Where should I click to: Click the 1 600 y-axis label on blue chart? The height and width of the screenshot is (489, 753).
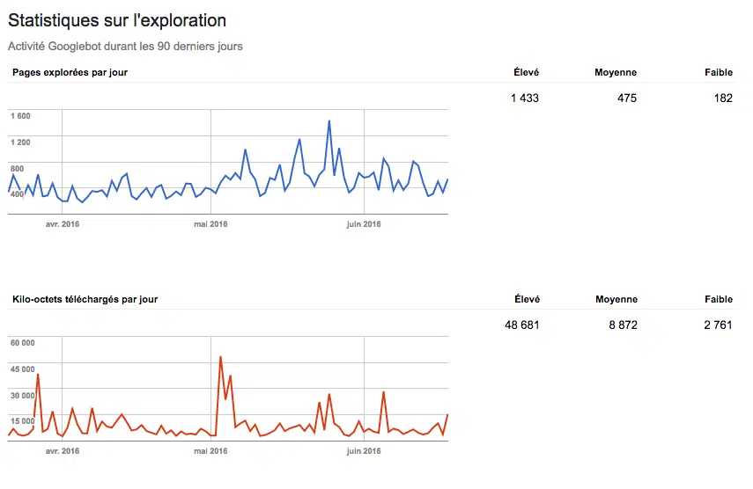(20, 116)
